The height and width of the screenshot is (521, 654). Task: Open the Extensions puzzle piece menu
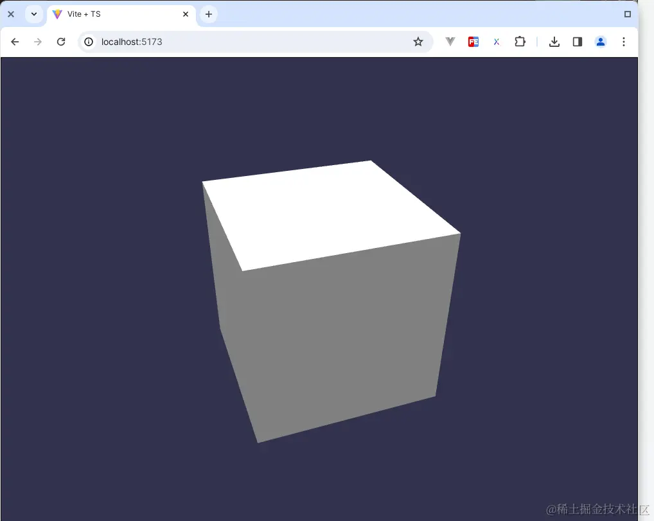520,41
